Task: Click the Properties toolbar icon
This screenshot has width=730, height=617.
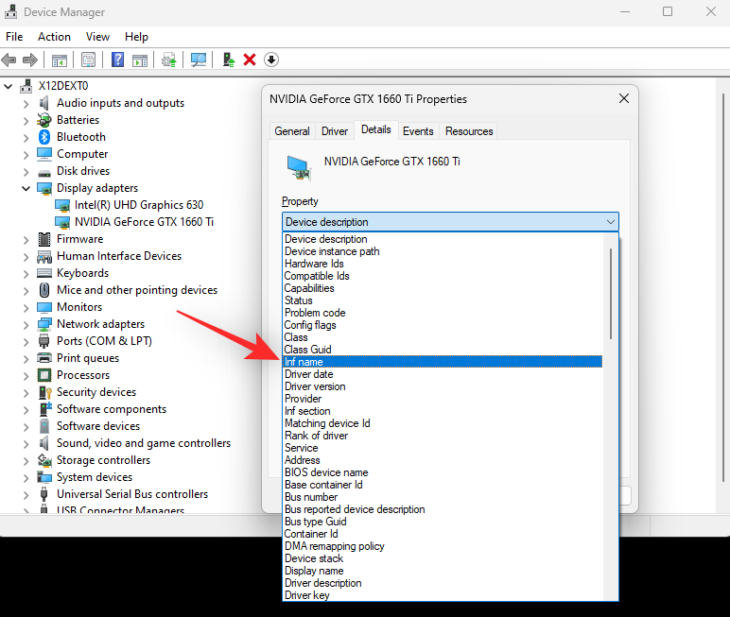Action: 88,60
